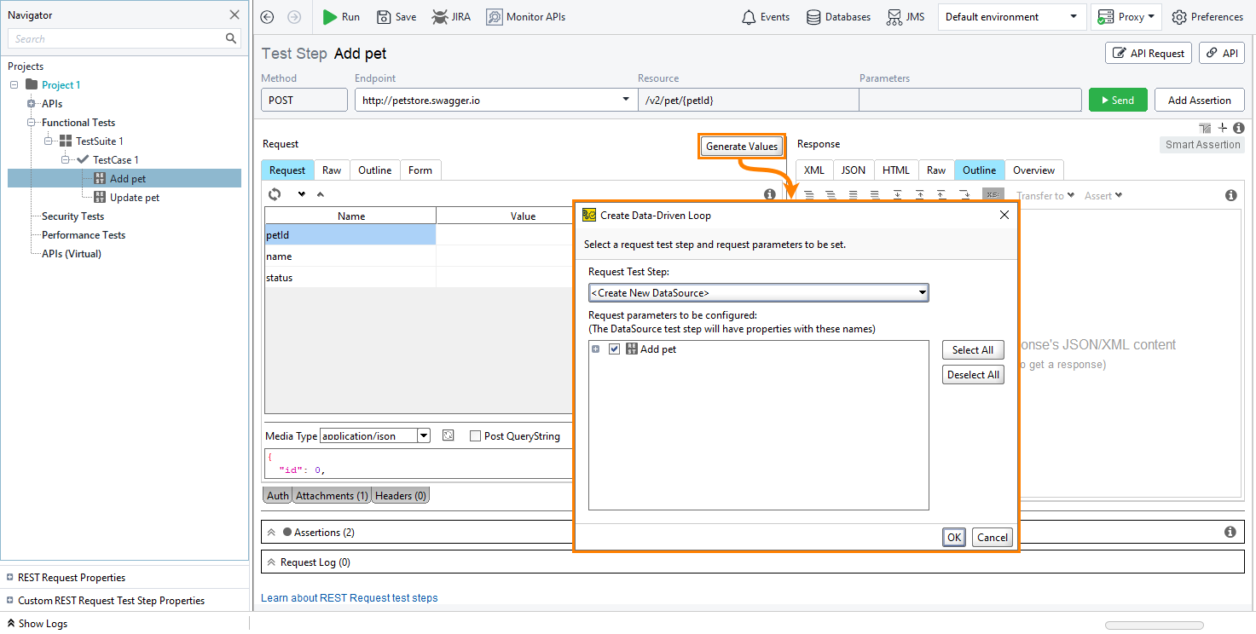The height and width of the screenshot is (634, 1256).
Task: Click the Navigator search magnifier icon
Action: 231,38
